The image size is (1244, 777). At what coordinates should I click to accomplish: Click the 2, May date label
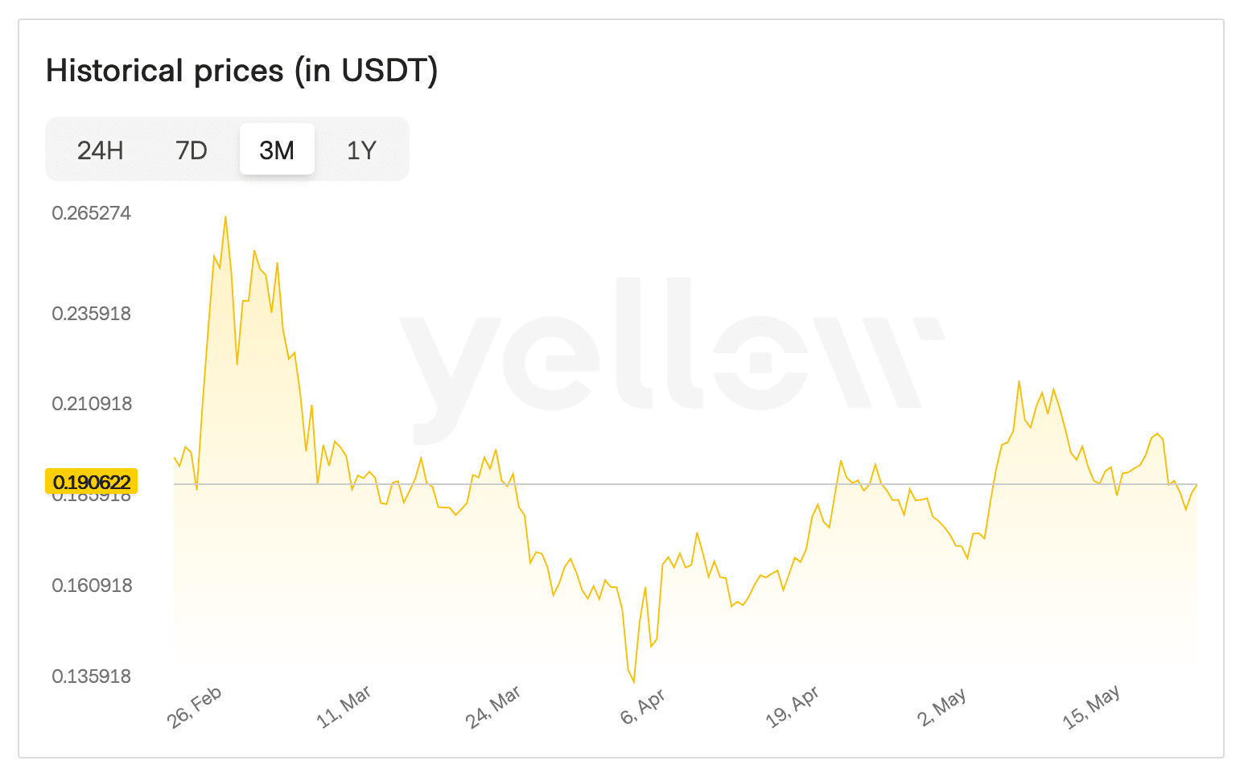(942, 707)
